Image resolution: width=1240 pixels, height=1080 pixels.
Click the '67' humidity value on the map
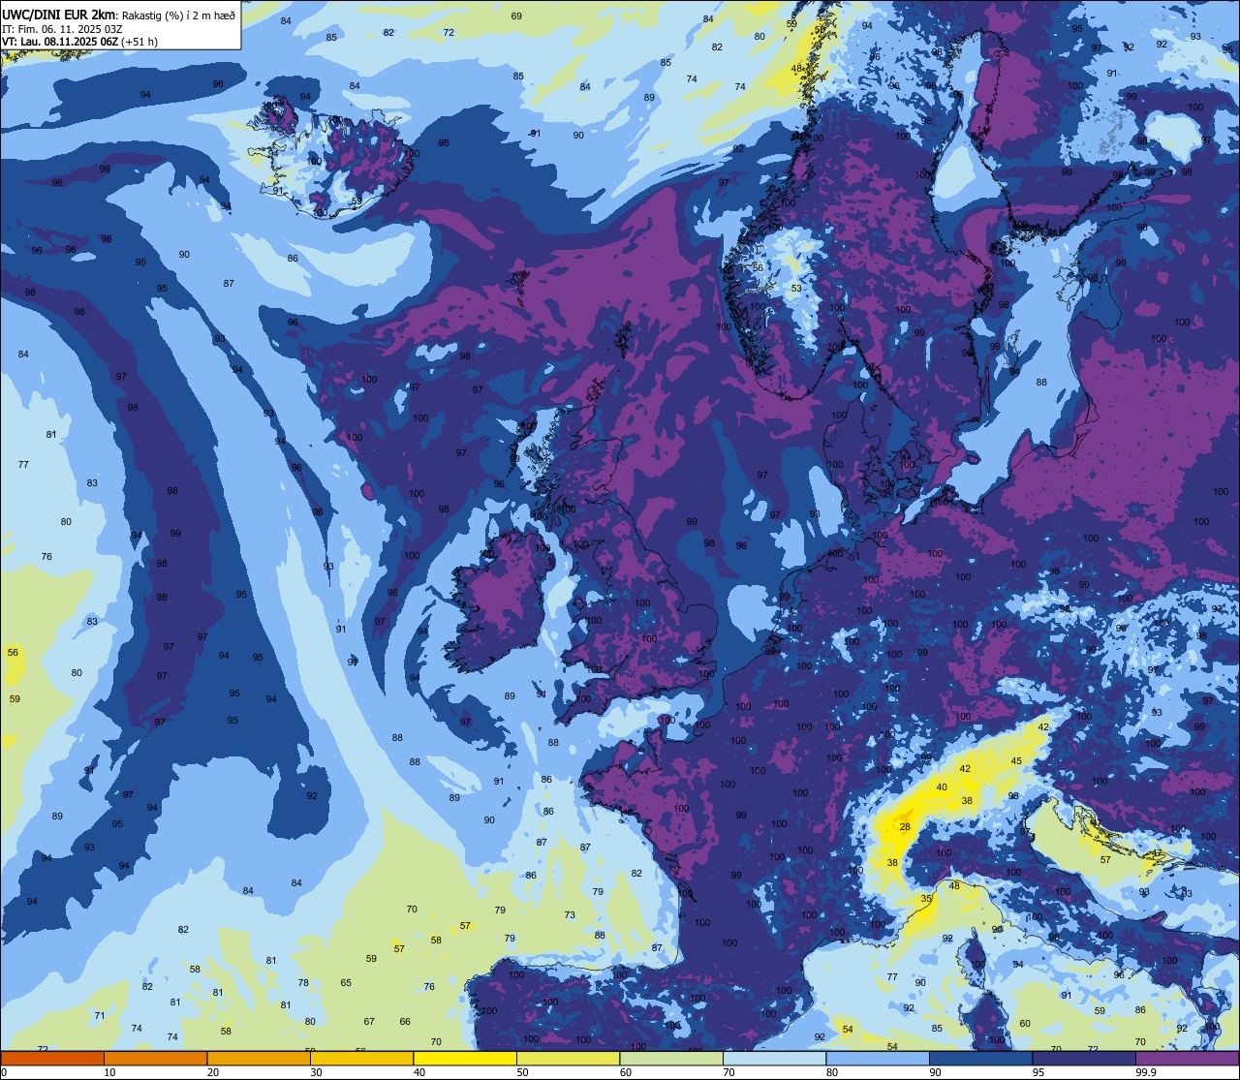(369, 1021)
